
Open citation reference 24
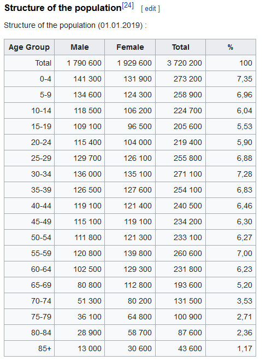(128, 5)
